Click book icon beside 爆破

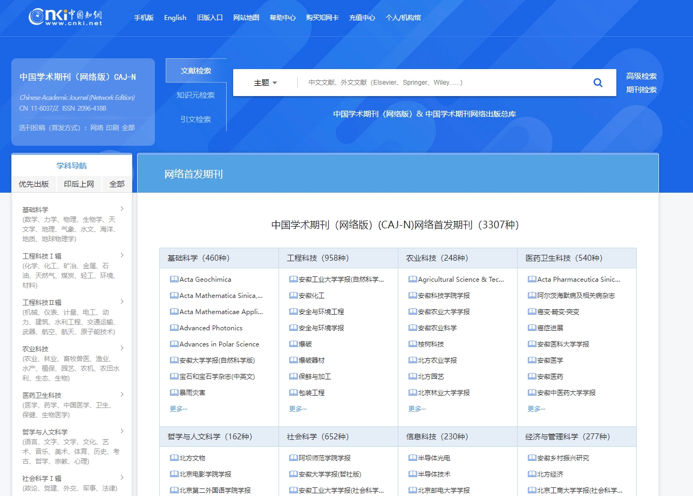tap(293, 344)
